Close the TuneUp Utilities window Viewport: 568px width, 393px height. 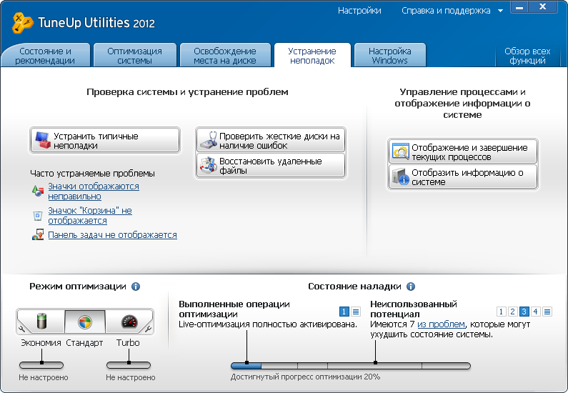coord(543,7)
